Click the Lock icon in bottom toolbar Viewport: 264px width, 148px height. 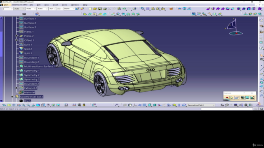[x=84, y=105]
